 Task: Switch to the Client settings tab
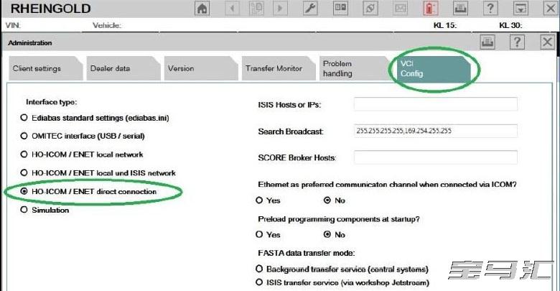[45, 68]
